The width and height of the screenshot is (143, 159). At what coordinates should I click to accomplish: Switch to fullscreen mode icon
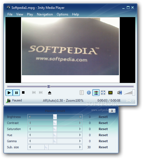(x=103, y=93)
